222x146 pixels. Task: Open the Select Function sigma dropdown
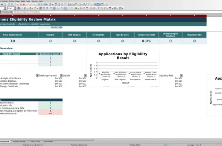coord(9,12)
